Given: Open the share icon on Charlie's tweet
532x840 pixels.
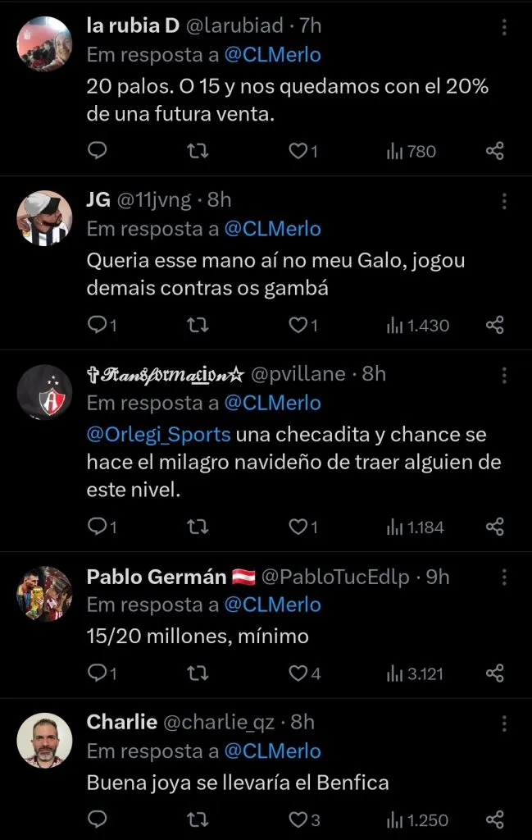Looking at the screenshot, I should pos(494,819).
